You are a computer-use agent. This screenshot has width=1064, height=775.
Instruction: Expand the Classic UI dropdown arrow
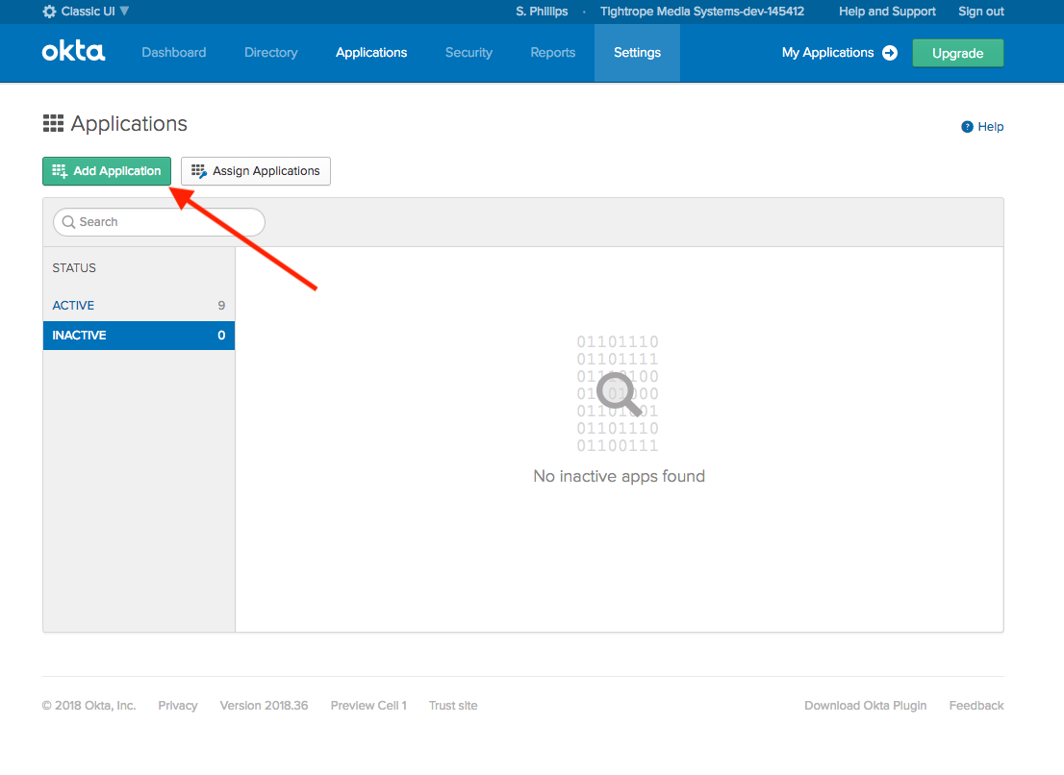pos(124,12)
